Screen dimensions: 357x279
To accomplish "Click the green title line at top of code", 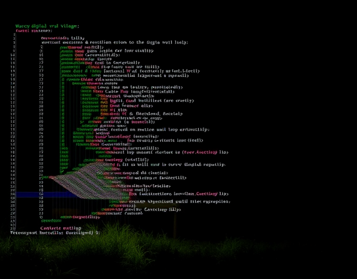I will coord(47,26).
